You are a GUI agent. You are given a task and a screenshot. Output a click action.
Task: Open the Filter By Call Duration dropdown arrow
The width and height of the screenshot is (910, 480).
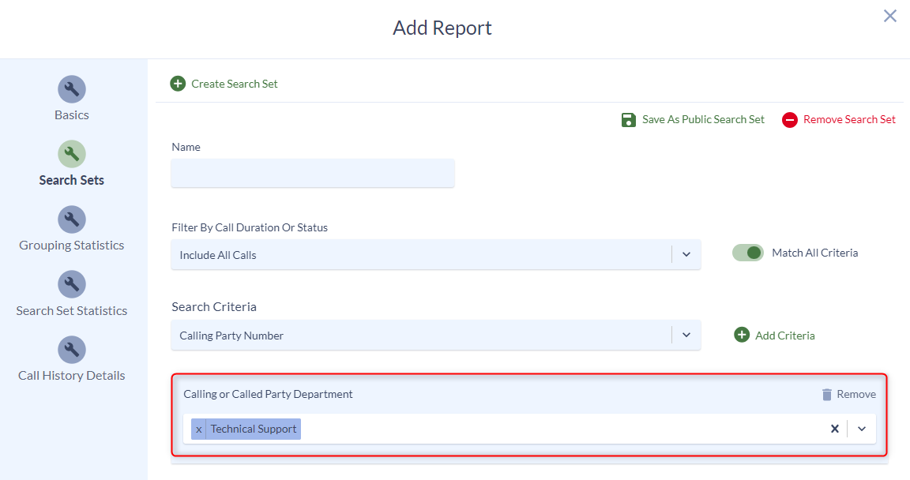click(686, 254)
